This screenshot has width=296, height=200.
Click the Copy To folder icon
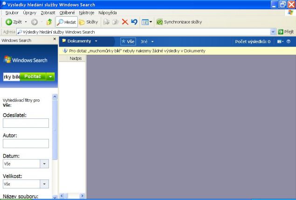[115, 22]
